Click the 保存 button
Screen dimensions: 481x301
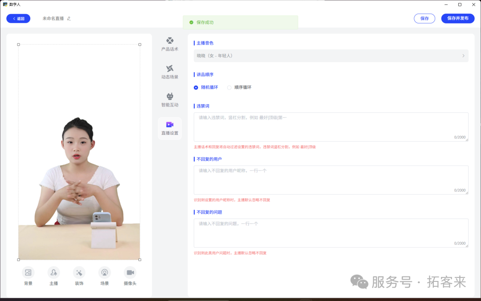point(424,19)
